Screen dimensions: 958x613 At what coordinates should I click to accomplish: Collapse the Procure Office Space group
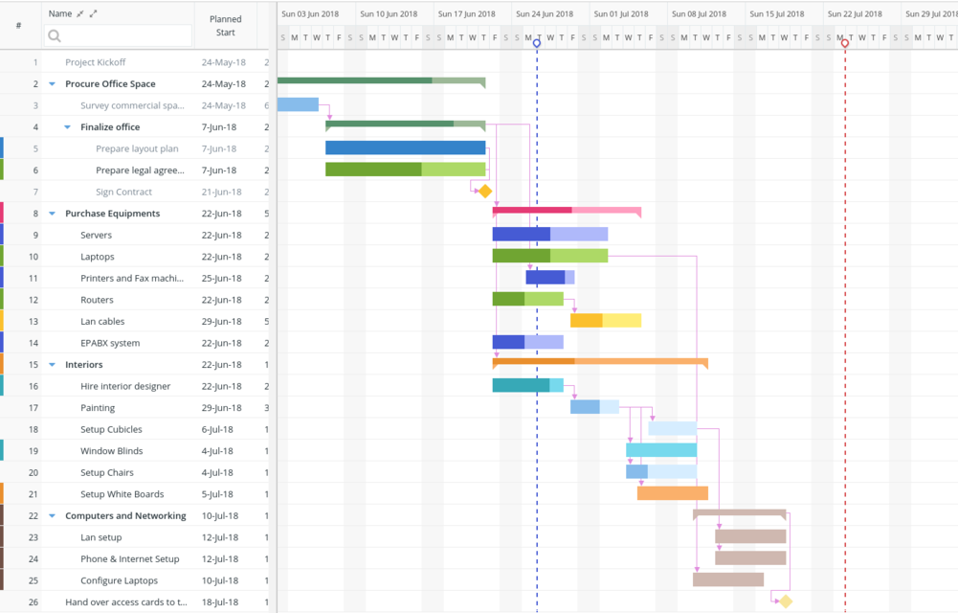coord(52,83)
